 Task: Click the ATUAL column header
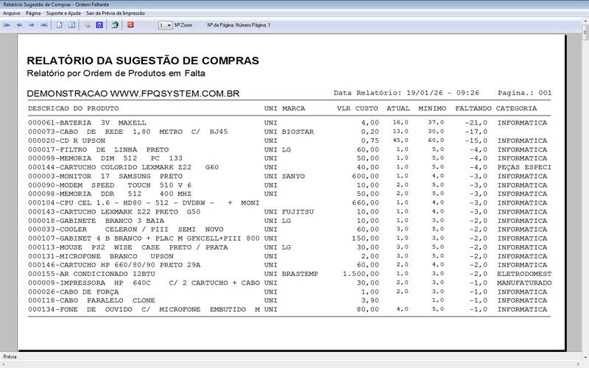(398, 108)
